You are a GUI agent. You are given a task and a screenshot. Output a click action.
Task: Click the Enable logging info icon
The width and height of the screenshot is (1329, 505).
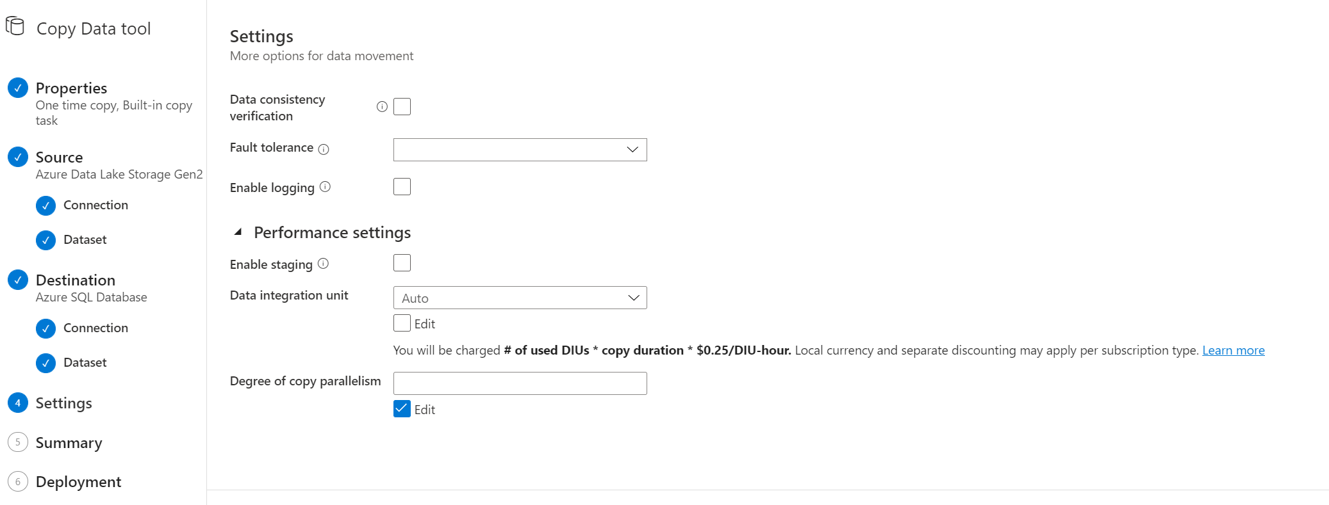(325, 187)
